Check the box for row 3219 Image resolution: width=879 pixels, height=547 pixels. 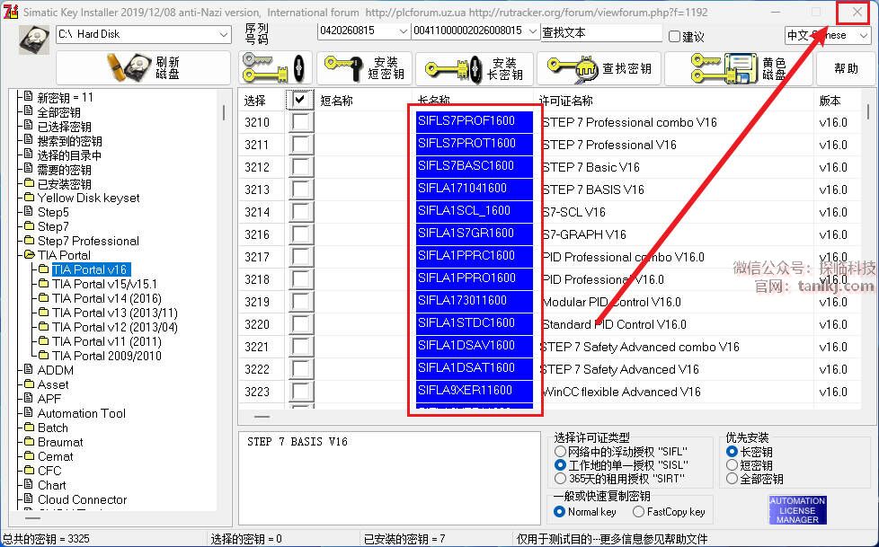(301, 302)
